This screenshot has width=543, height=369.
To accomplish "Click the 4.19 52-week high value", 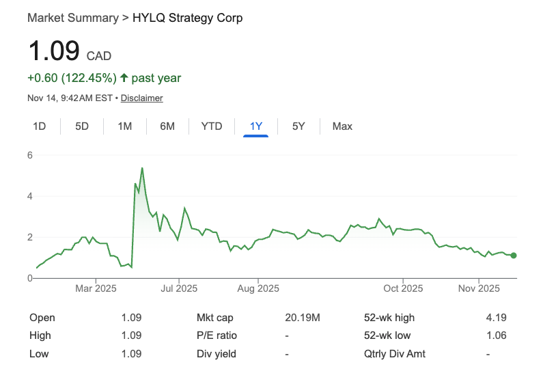I will pyautogui.click(x=497, y=318).
